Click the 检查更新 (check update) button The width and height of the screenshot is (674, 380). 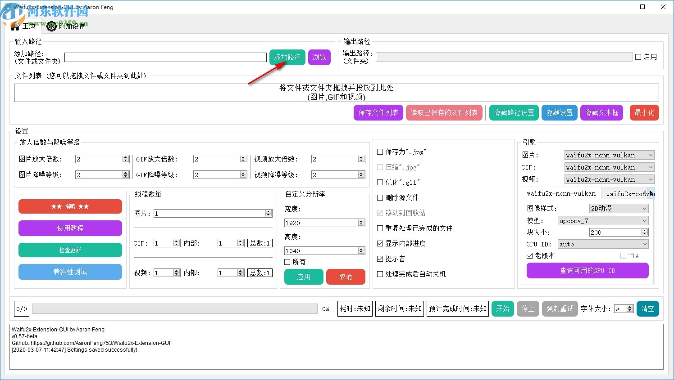70,250
